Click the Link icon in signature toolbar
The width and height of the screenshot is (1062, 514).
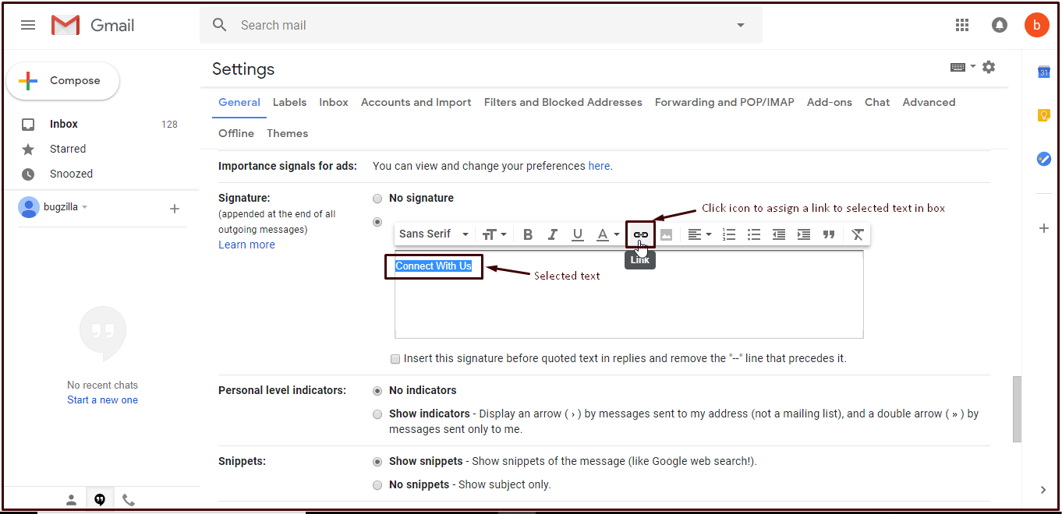640,234
